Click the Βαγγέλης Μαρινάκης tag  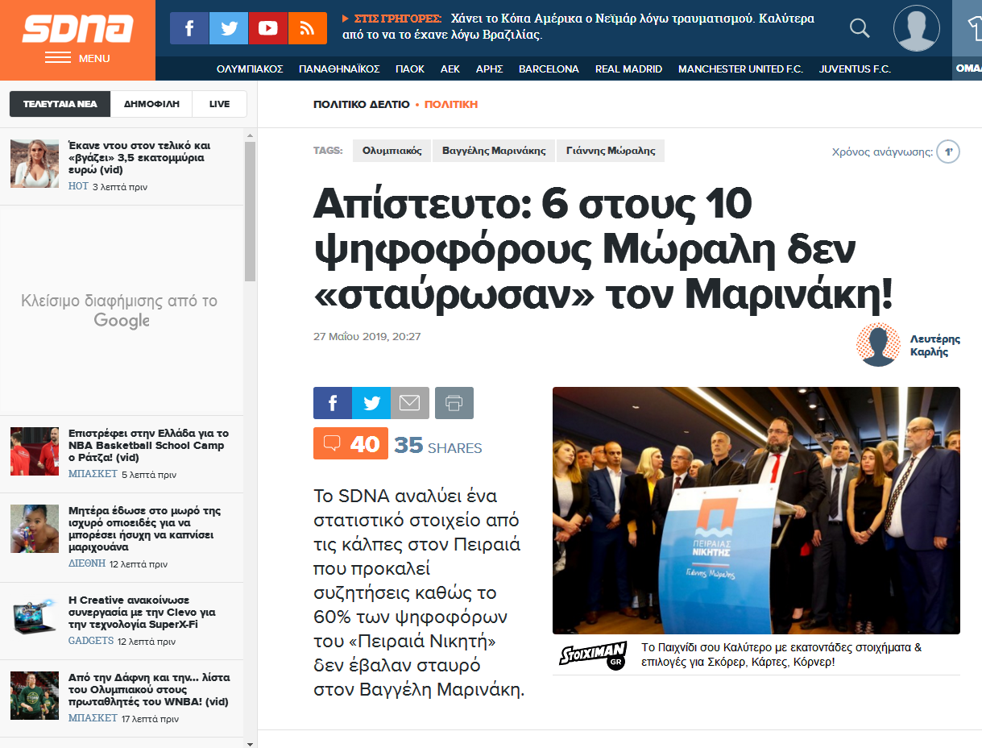pyautogui.click(x=494, y=151)
